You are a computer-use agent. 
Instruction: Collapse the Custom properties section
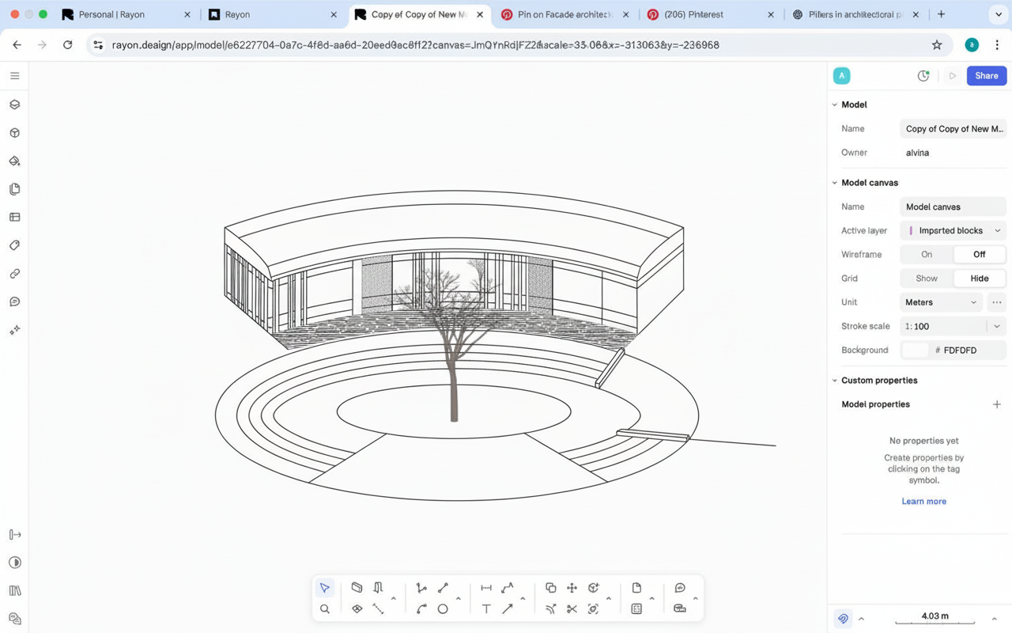coord(835,381)
